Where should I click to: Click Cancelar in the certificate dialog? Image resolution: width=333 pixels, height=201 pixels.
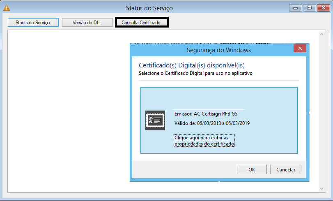pos(285,169)
